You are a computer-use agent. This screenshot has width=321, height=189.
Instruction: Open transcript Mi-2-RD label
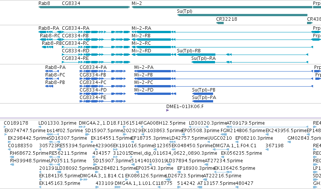coord(141,51)
